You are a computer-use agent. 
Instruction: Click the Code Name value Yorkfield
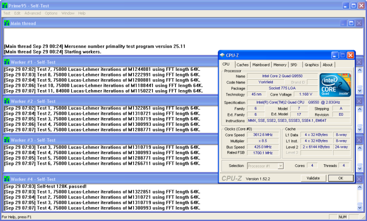[265, 82]
